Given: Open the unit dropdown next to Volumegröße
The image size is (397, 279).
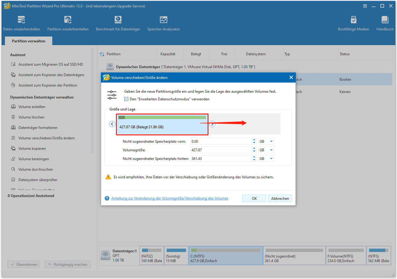Looking at the screenshot, I should tap(266, 150).
